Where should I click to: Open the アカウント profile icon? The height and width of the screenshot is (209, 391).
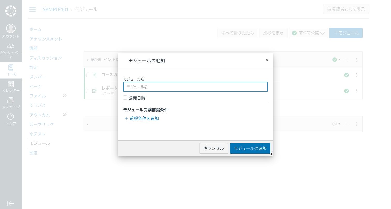coord(11,28)
